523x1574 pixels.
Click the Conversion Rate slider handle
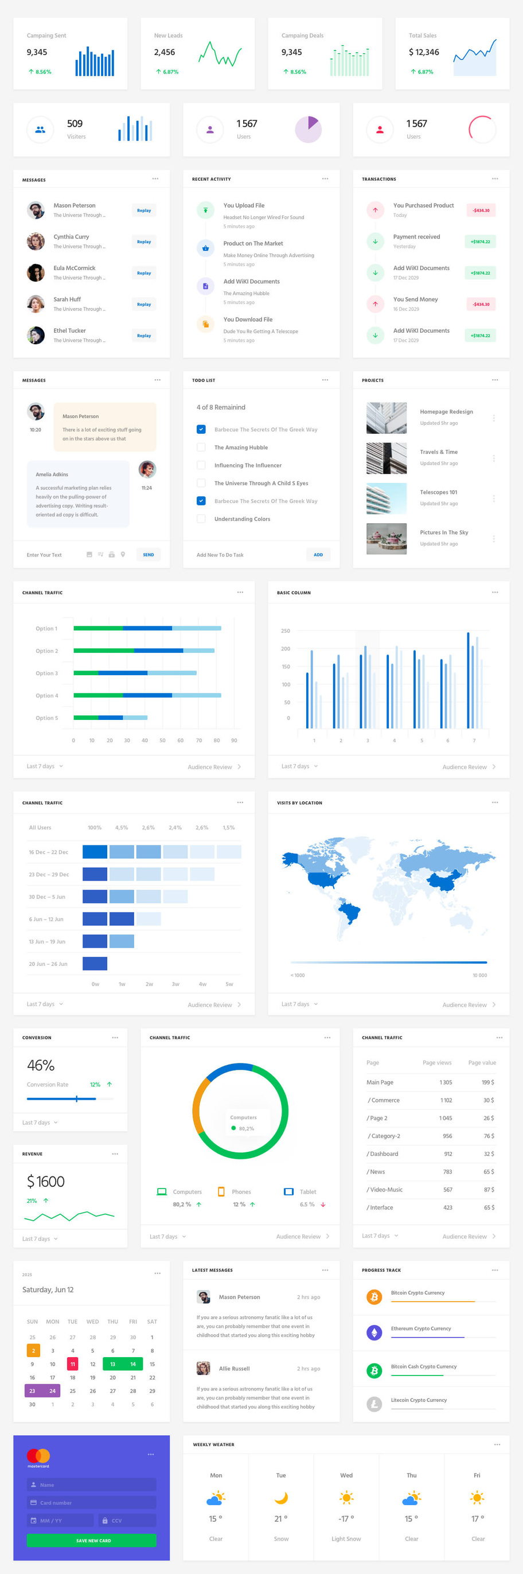click(76, 1098)
